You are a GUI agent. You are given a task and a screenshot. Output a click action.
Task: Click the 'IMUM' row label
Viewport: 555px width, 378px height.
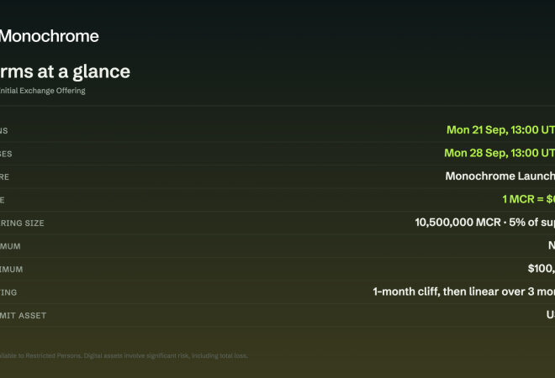pyautogui.click(x=11, y=269)
